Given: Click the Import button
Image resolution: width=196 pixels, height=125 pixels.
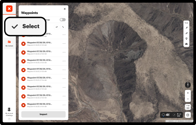Looking at the screenshot, I should 43,114.
